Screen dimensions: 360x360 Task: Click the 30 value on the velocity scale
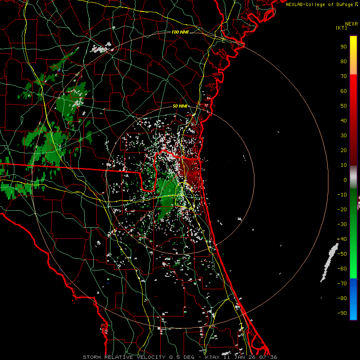point(344,136)
